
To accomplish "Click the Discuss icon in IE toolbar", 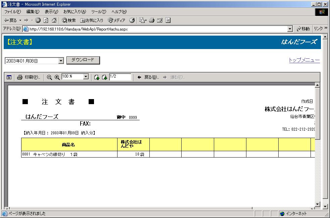I will coord(168,20).
